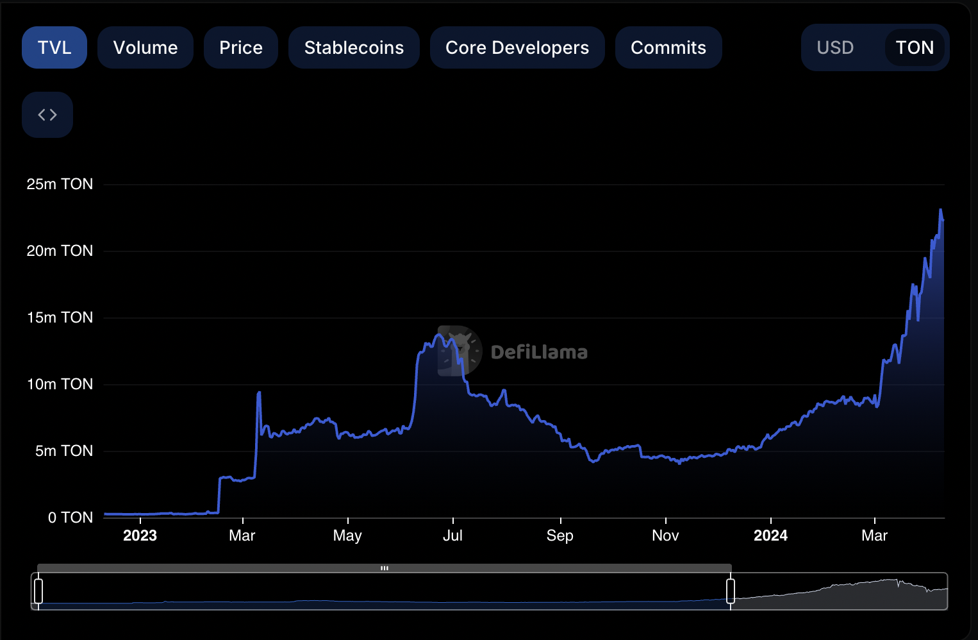Switch denomination to USD

(835, 47)
